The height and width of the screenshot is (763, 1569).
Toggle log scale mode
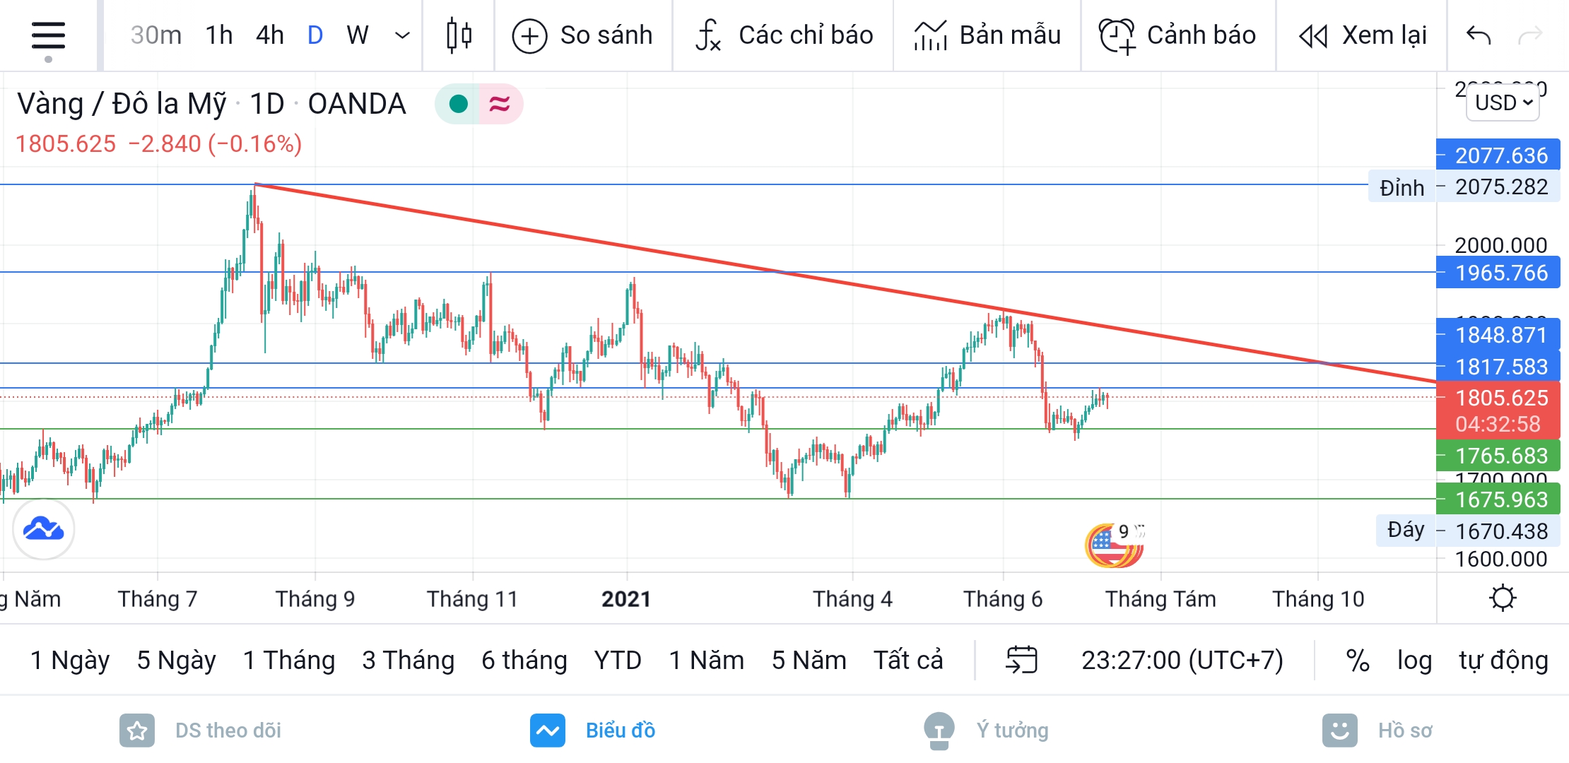[x=1414, y=660]
